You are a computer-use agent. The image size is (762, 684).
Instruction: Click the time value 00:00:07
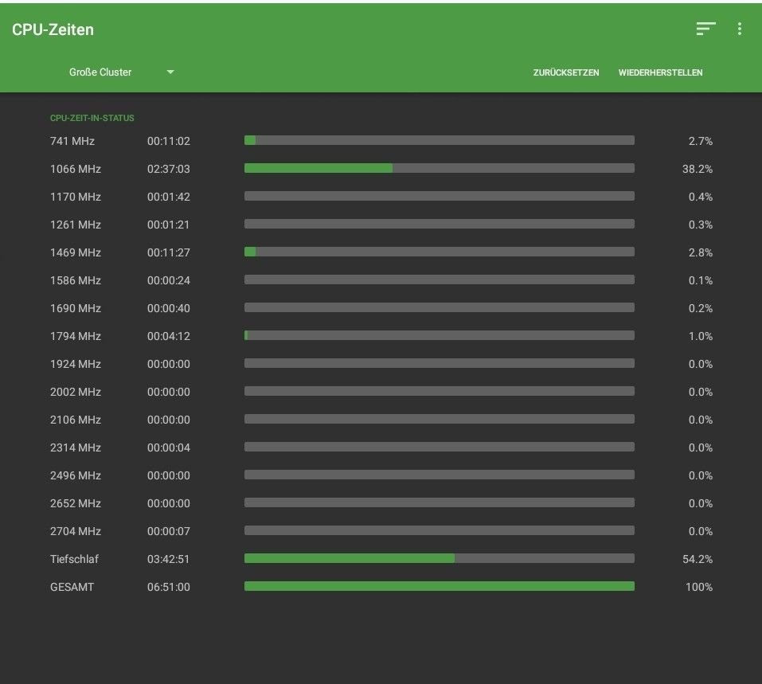(x=169, y=531)
